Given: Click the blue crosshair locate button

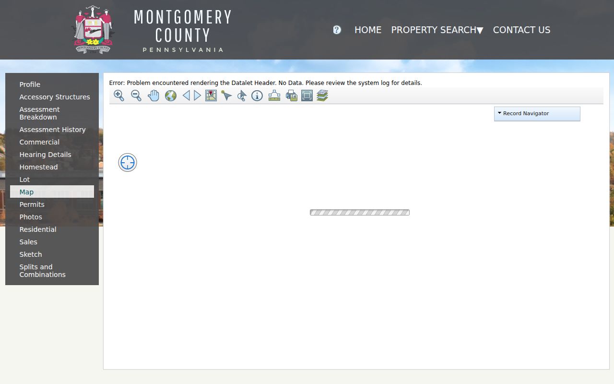Looking at the screenshot, I should [128, 163].
